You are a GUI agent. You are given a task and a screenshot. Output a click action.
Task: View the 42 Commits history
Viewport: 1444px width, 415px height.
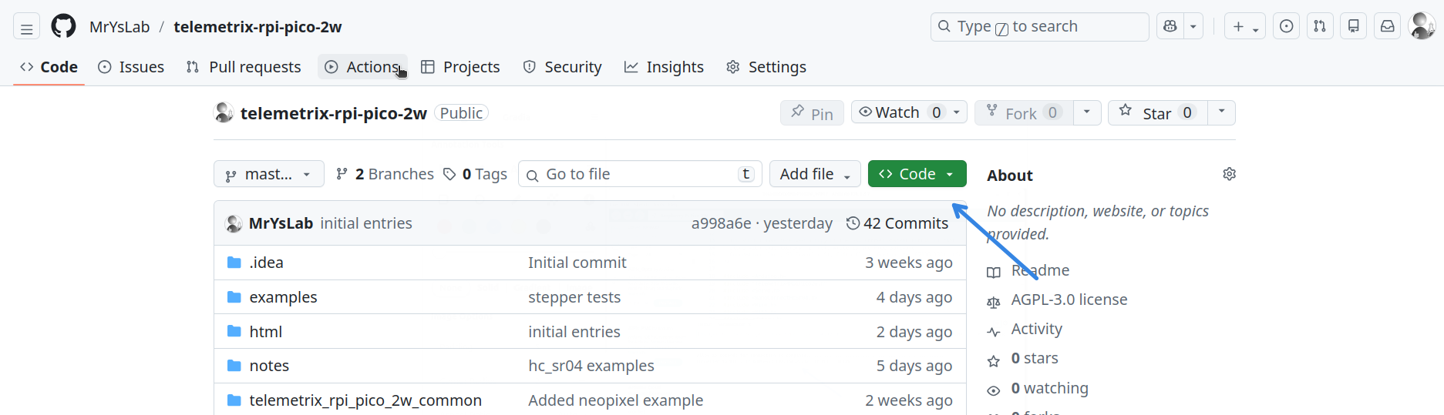pos(897,223)
